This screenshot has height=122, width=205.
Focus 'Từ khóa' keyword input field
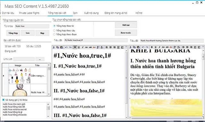coord(32,26)
